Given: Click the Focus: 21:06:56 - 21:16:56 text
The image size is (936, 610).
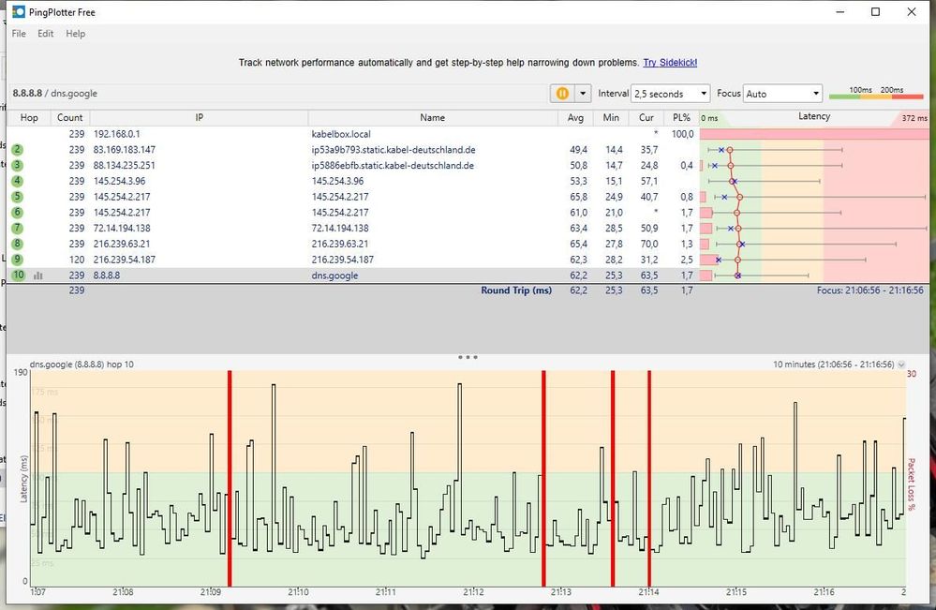Looking at the screenshot, I should [869, 290].
